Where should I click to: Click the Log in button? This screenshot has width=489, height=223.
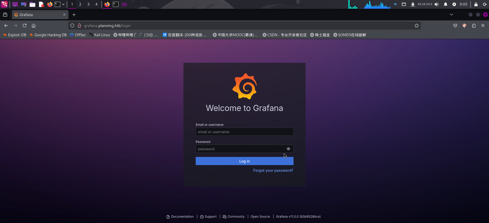click(x=244, y=161)
